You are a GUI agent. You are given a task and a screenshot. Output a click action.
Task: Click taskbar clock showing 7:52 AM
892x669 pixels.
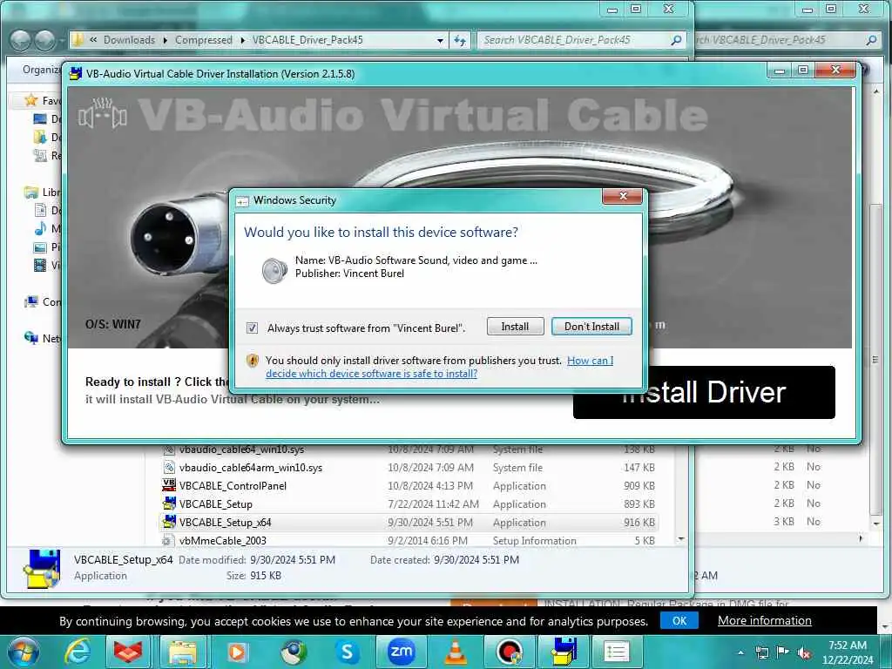pyautogui.click(x=847, y=652)
